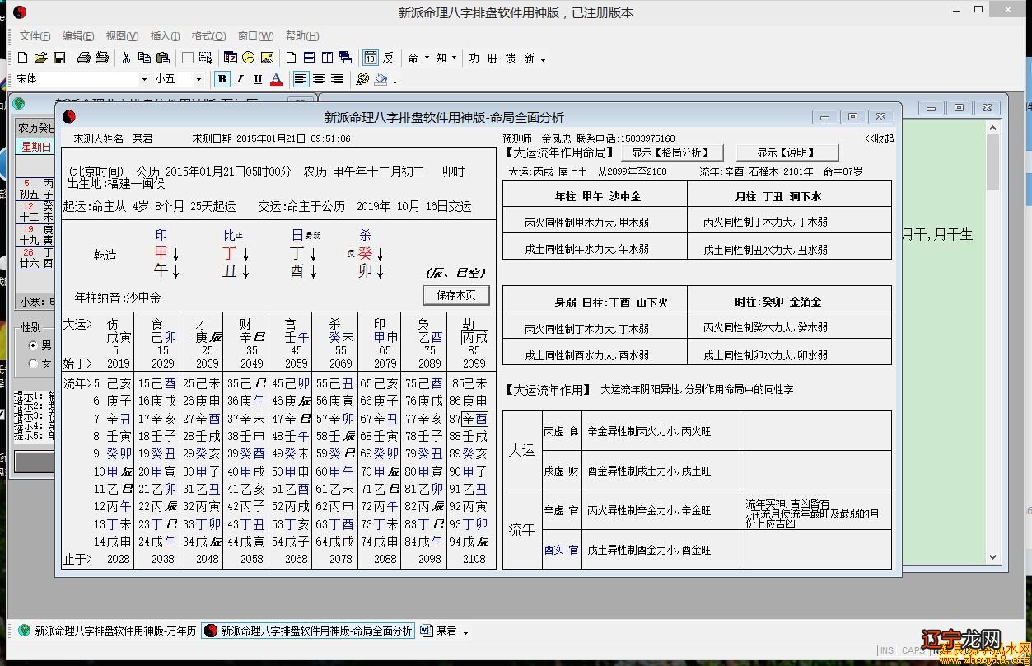Viewport: 1032px width, 666px height.
Task: Click the Cut scissors icon
Action: (126, 58)
